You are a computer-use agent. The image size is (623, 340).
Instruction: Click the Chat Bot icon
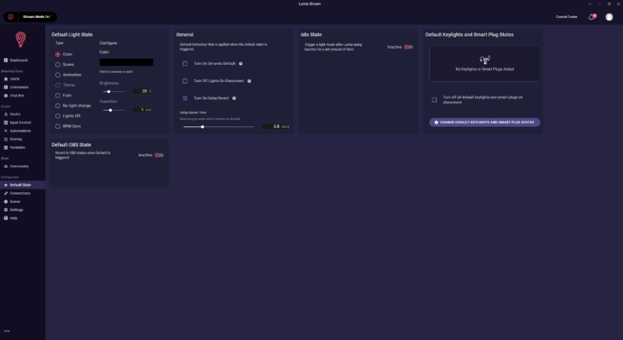[x=5, y=96]
